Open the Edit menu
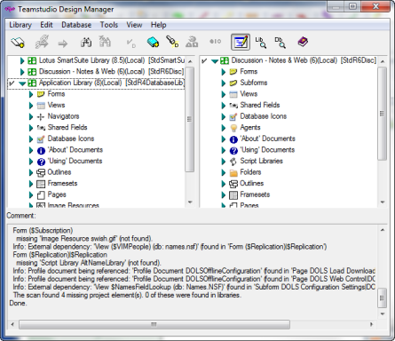The image size is (395, 341). coord(46,25)
